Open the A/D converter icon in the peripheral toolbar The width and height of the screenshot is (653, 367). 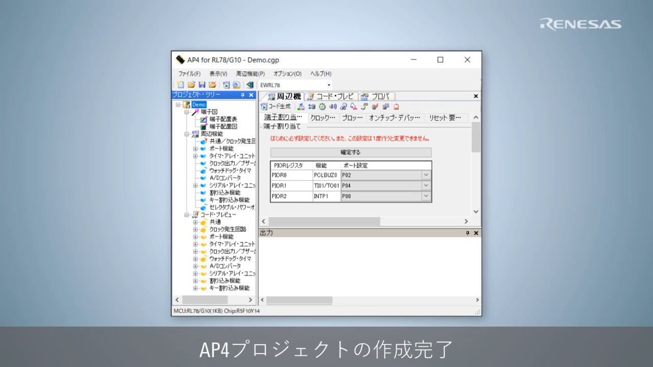(354, 107)
